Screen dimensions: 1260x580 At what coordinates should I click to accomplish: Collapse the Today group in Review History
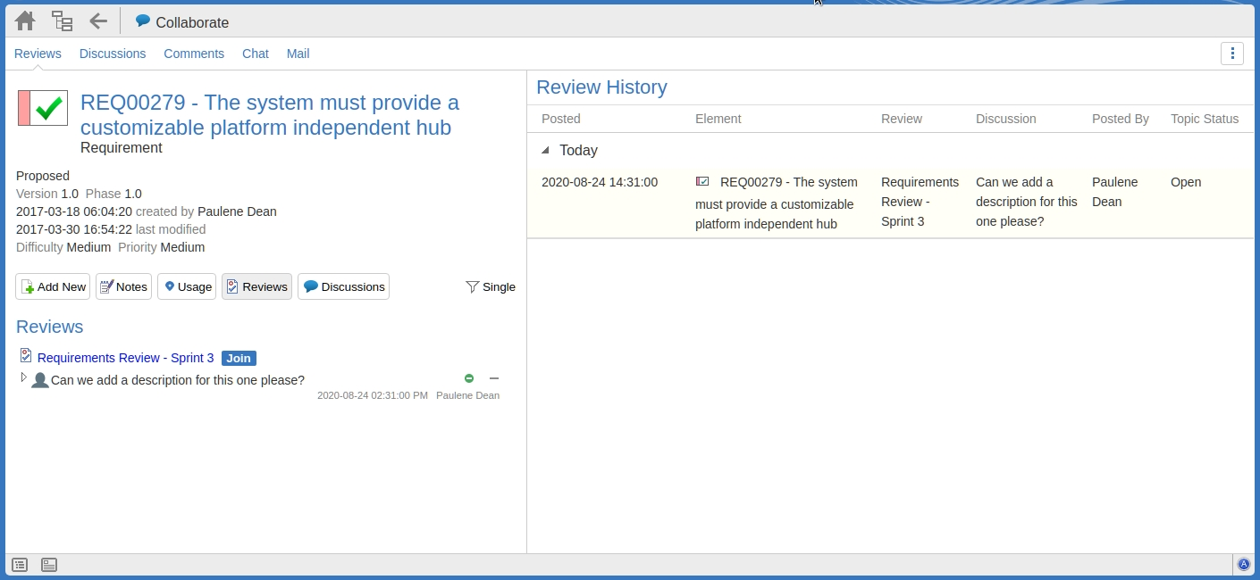coord(546,151)
